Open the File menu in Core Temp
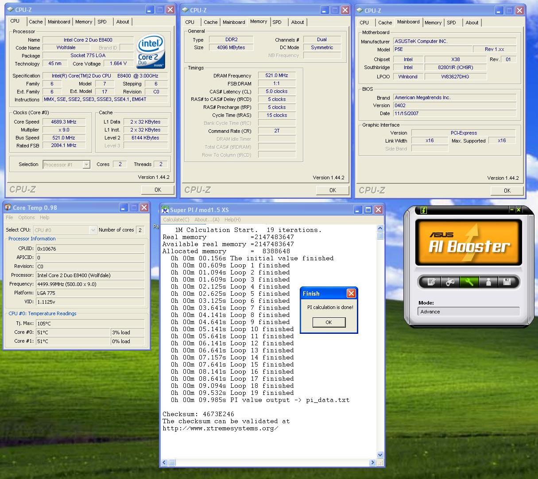Screen dimensions: 538x479 point(9,217)
